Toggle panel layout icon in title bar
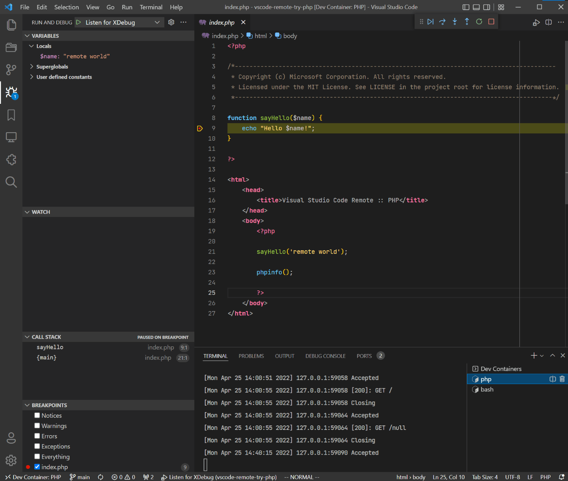 (476, 7)
